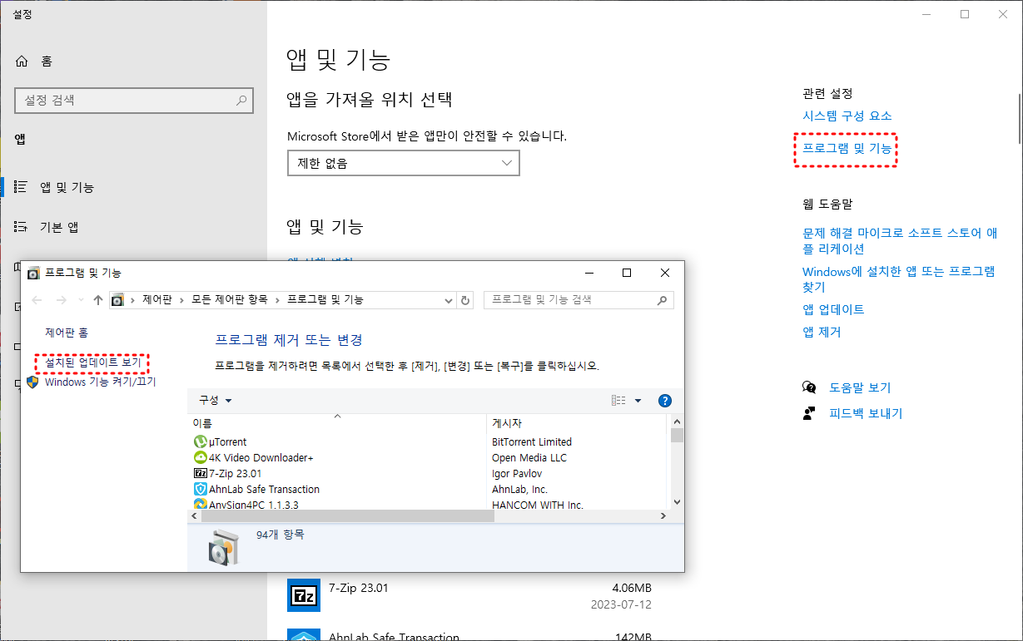Click 모든 제어판 항목 breadcrumb

pyautogui.click(x=230, y=299)
